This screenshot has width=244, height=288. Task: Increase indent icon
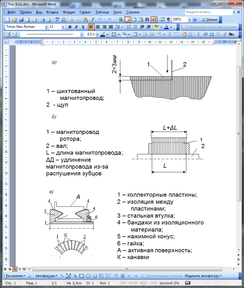pos(148,27)
